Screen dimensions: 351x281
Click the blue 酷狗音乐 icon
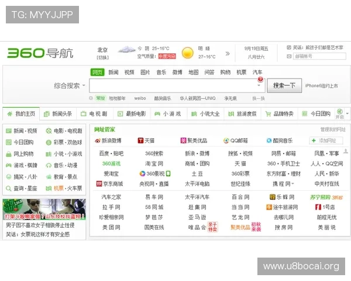point(269,140)
